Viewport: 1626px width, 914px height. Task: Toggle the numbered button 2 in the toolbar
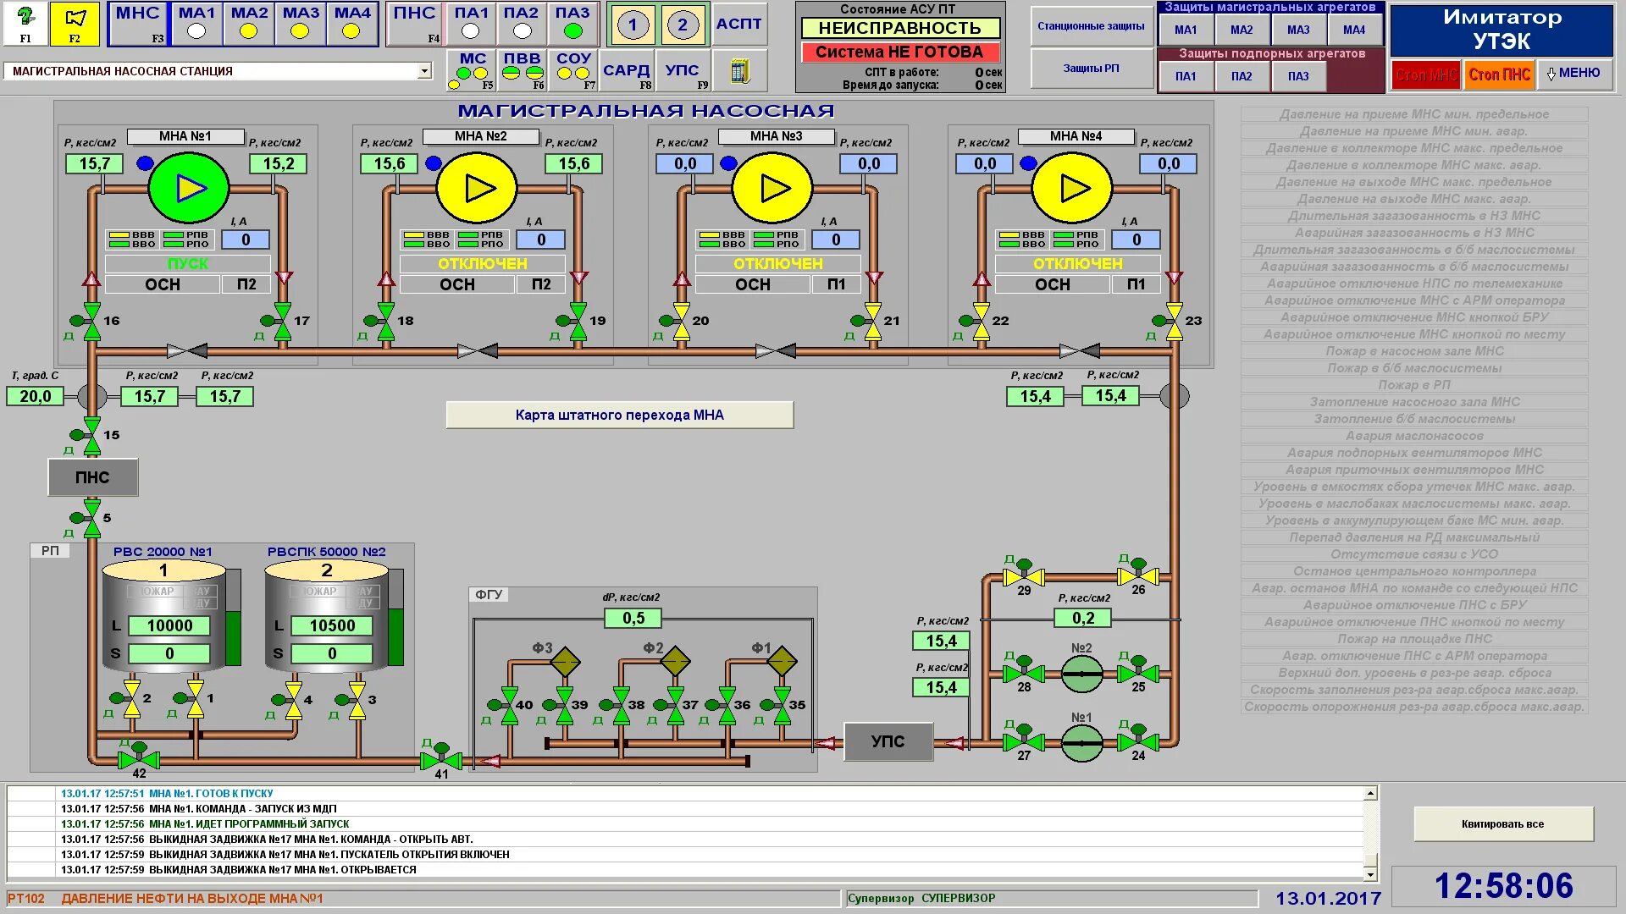point(683,25)
